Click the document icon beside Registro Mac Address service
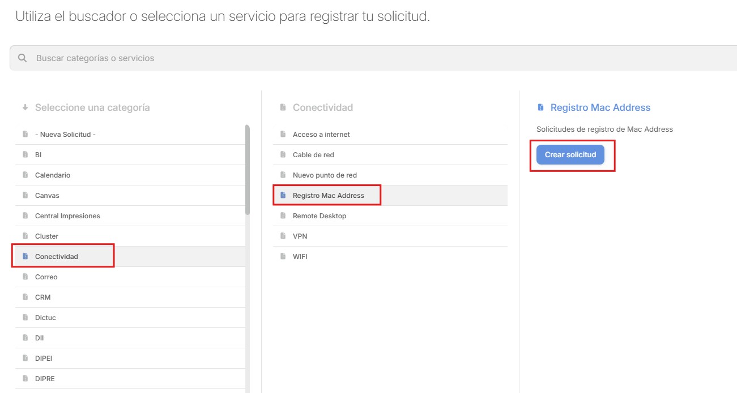This screenshot has width=737, height=393. 283,196
